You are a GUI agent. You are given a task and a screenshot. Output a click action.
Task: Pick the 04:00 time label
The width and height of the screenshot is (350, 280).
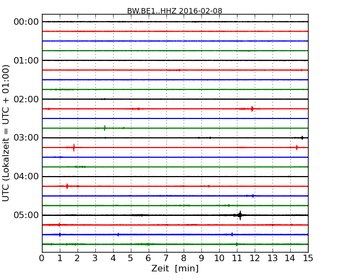tap(26, 177)
